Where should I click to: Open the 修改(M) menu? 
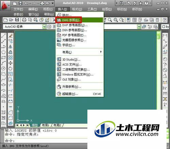pos(137,9)
